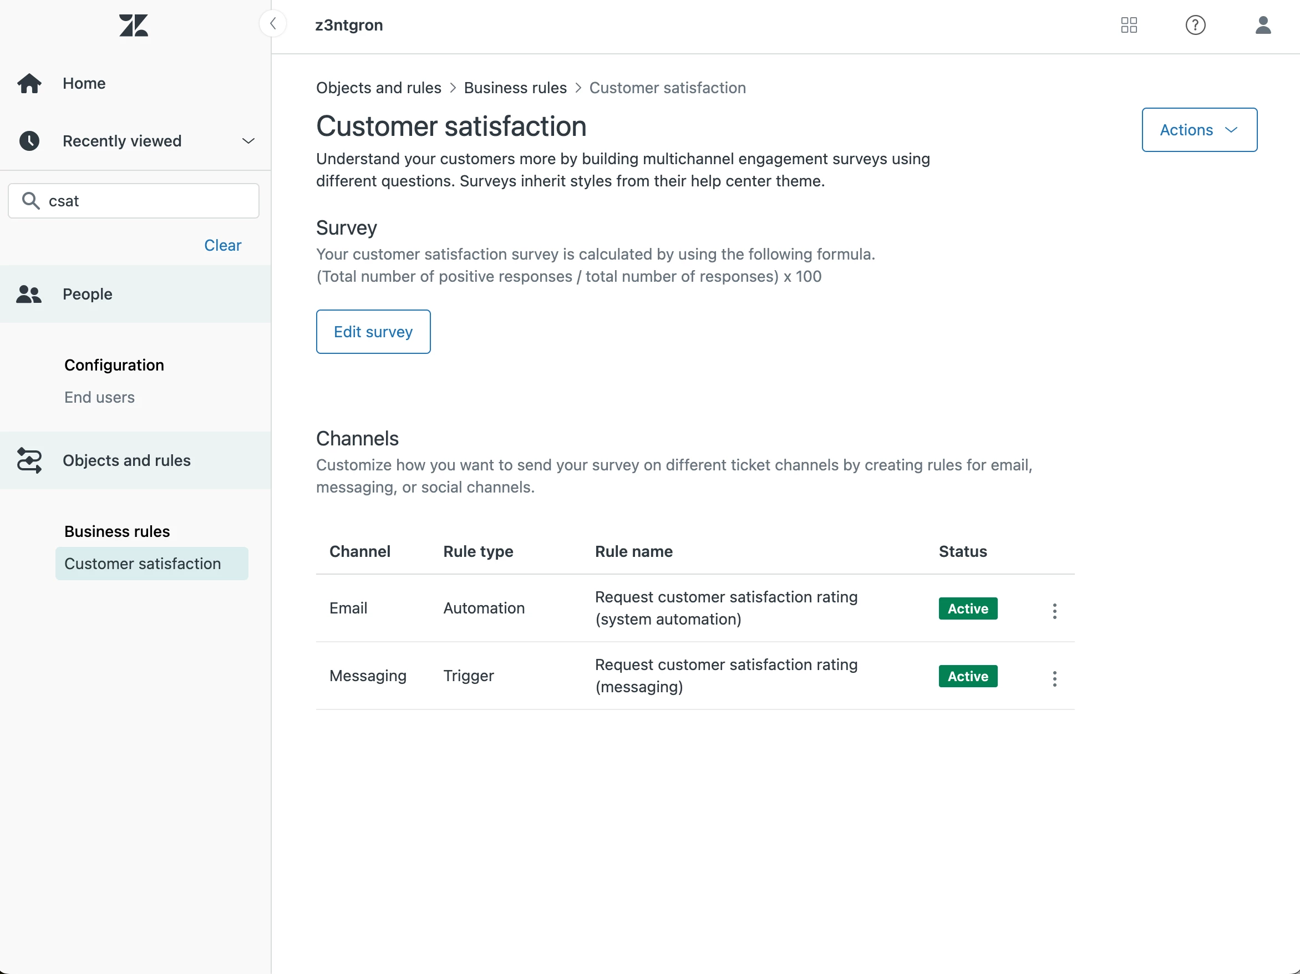Open the Messaging rule three-dot menu
Screen dimensions: 1300x974
tap(1054, 678)
